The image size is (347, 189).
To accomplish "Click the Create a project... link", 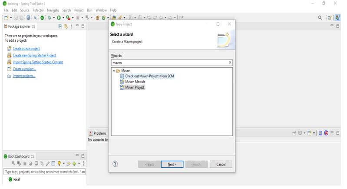I will [x=24, y=69].
